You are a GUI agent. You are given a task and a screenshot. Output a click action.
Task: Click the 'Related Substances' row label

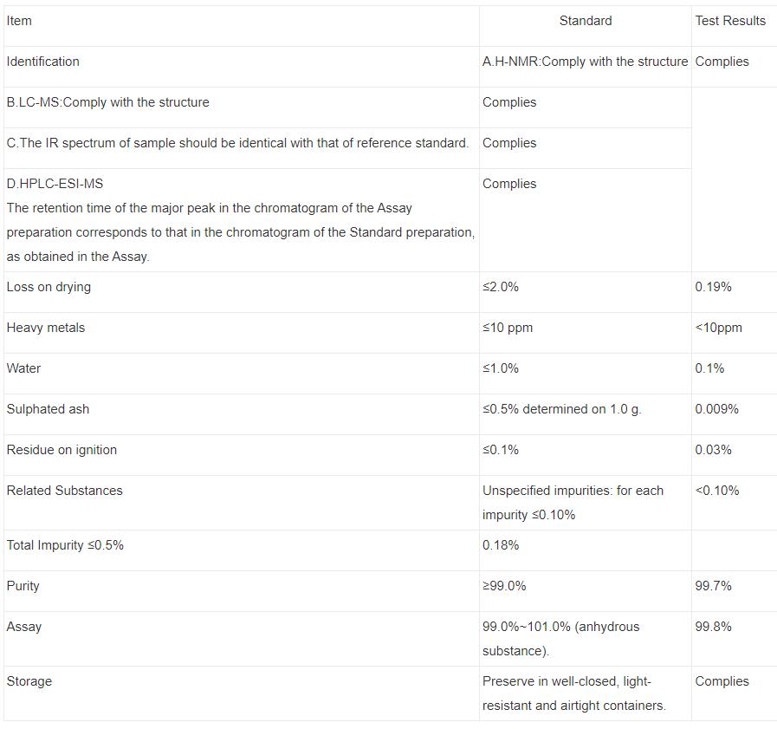pos(64,491)
